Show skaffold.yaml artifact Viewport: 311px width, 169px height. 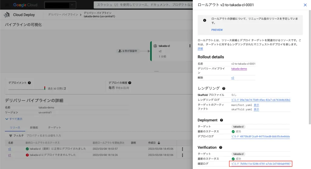click(x=256, y=109)
